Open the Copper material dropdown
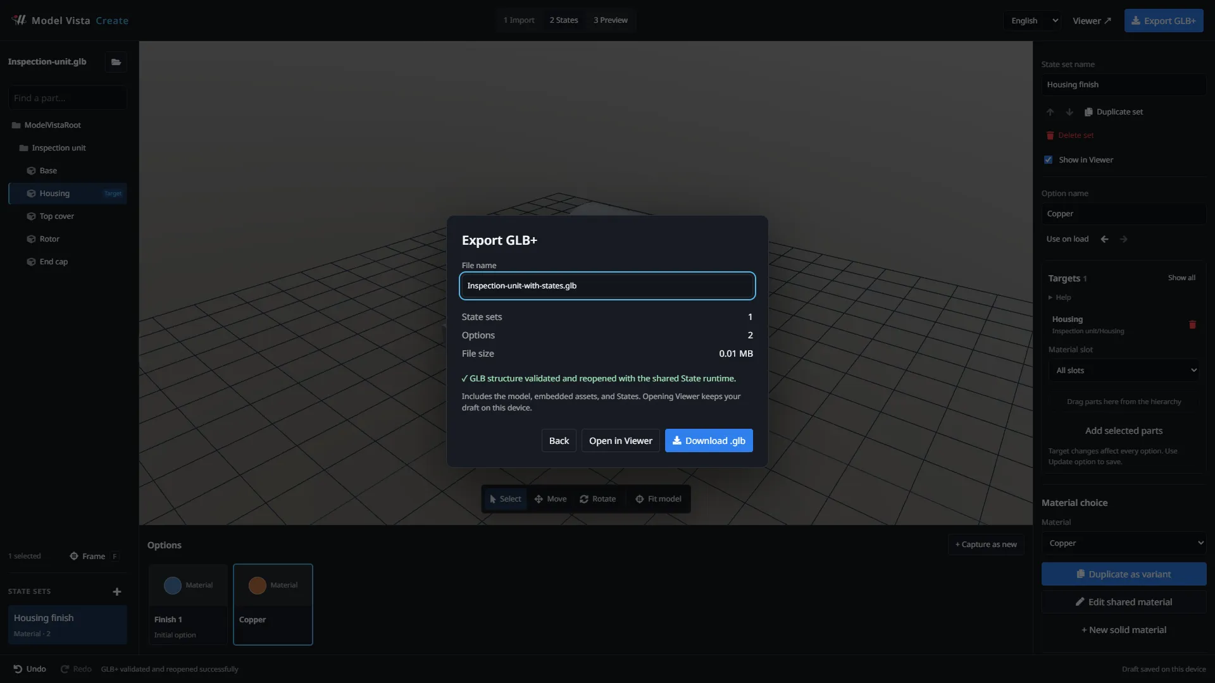 coord(1124,543)
